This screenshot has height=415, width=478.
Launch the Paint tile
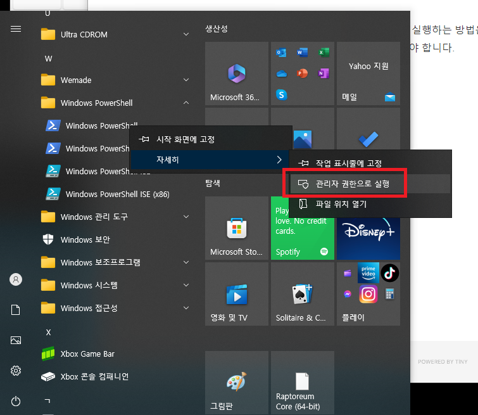coord(237,382)
